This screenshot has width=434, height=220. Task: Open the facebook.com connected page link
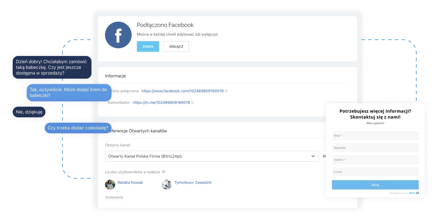point(182,91)
